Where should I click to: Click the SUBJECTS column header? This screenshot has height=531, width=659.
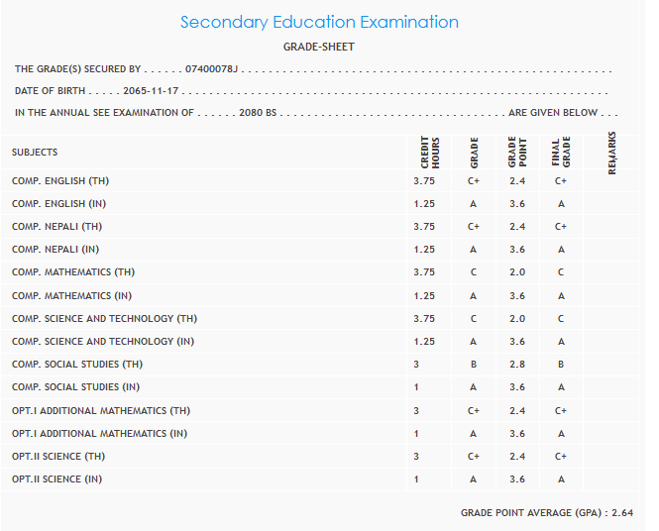tap(35, 153)
